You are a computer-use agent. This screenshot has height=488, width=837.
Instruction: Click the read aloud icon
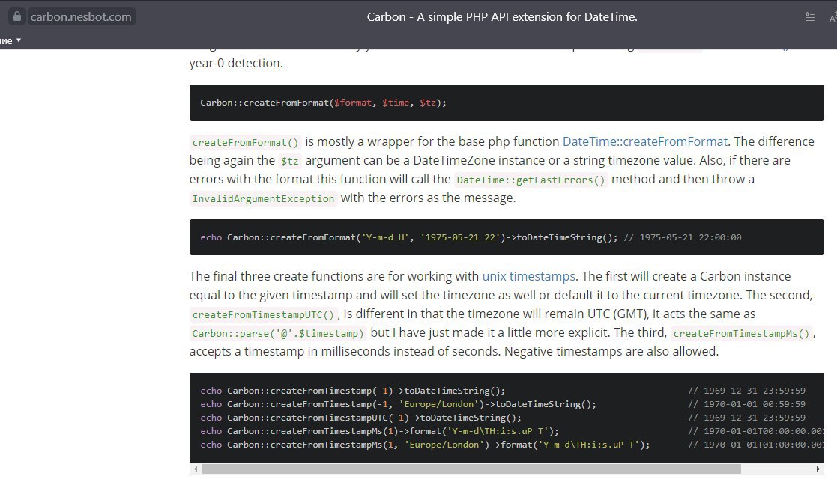point(832,16)
